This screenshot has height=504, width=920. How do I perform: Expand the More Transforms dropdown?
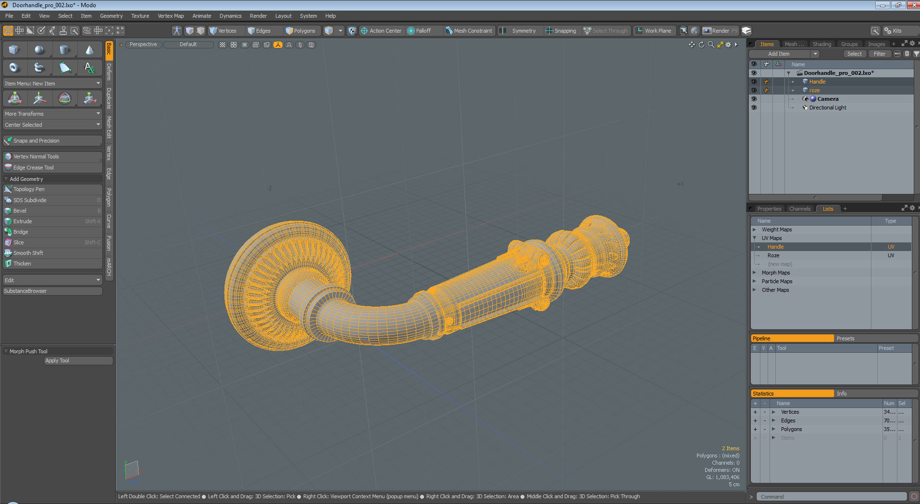(x=53, y=114)
